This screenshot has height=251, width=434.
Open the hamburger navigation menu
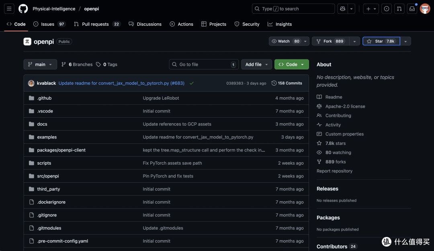(x=9, y=9)
